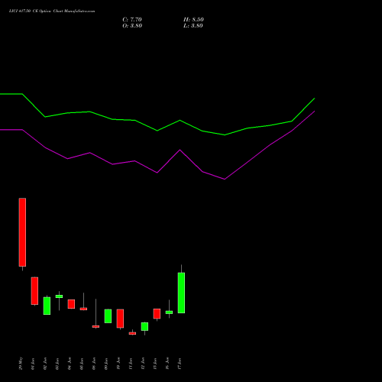Click the '01 Jun' date axis label
Viewport: 382px width, 382px height.
[x=33, y=364]
